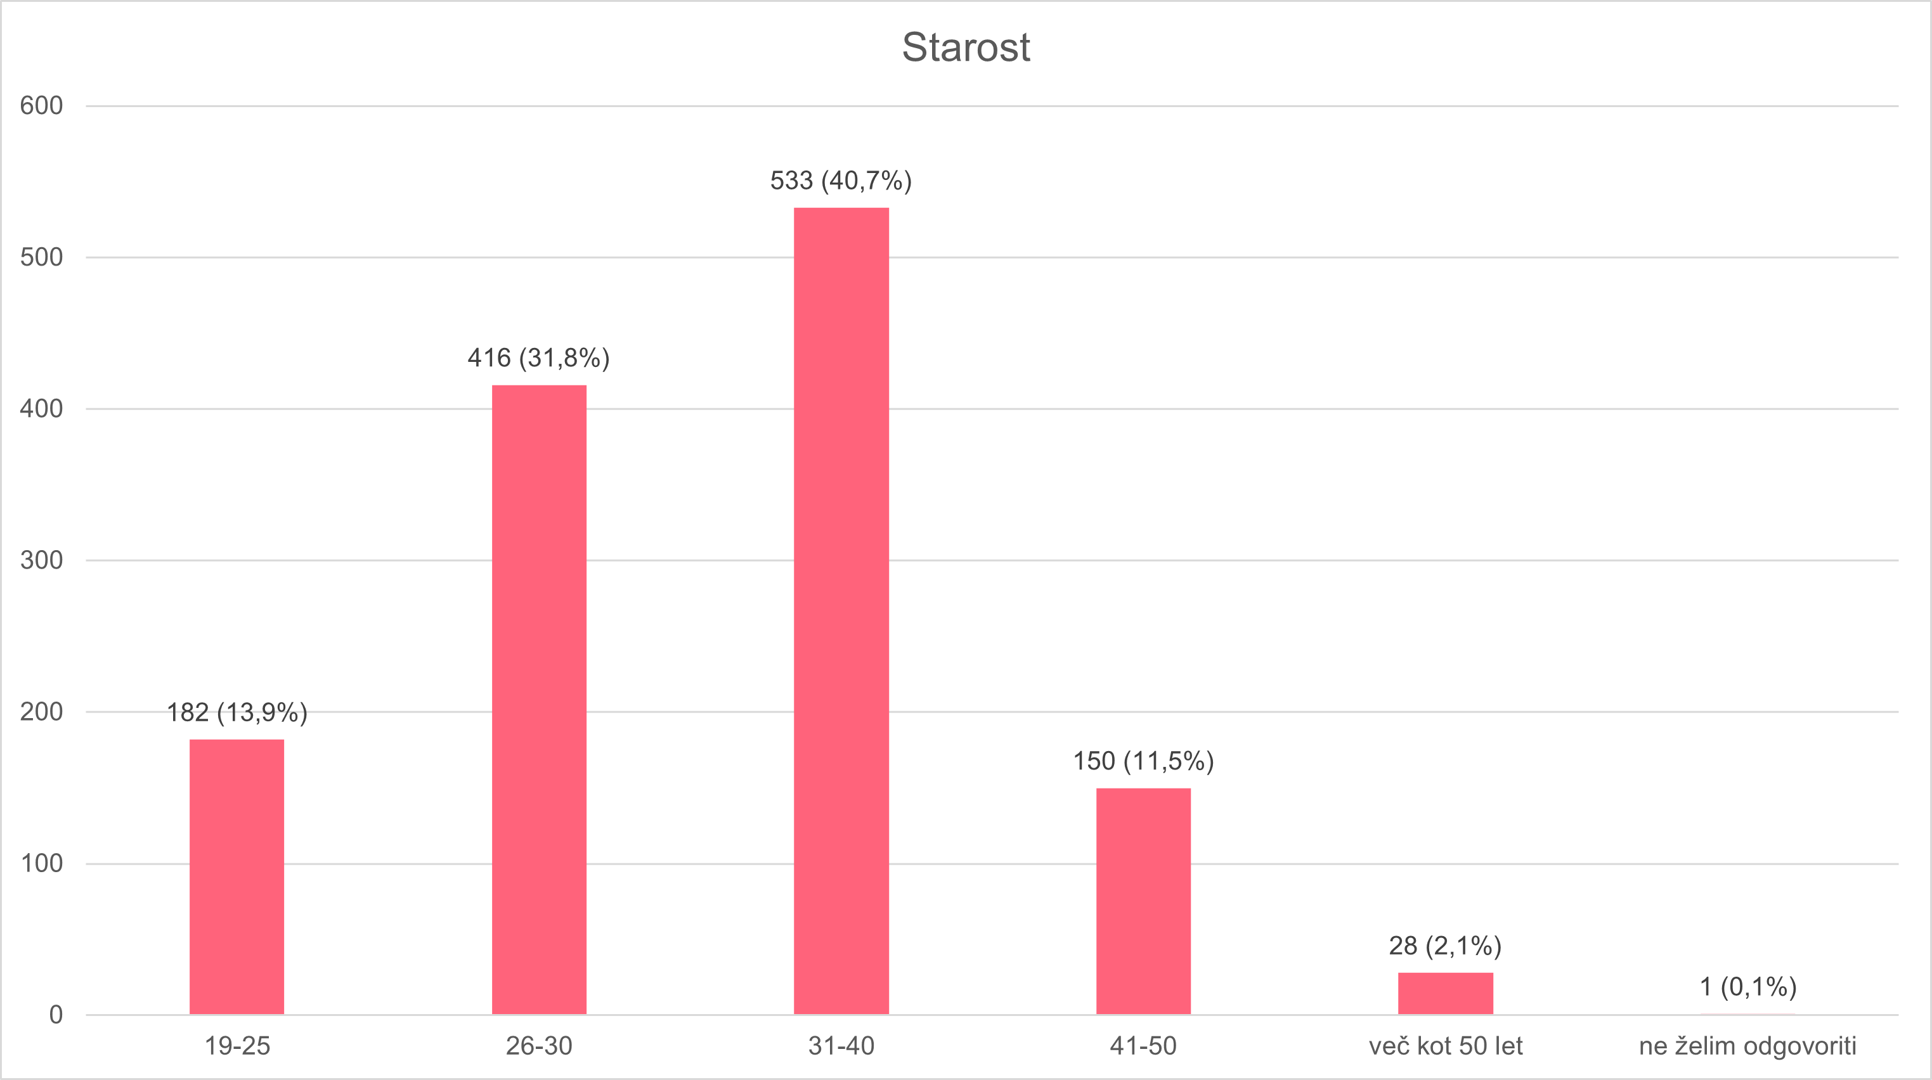Screen dimensions: 1932x1080
Task: Select the bar for age group 19-25
Action: click(x=237, y=876)
